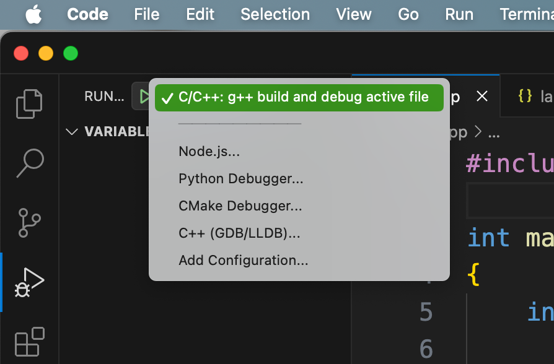Open the Selection menu
This screenshot has height=364, width=554.
point(275,14)
